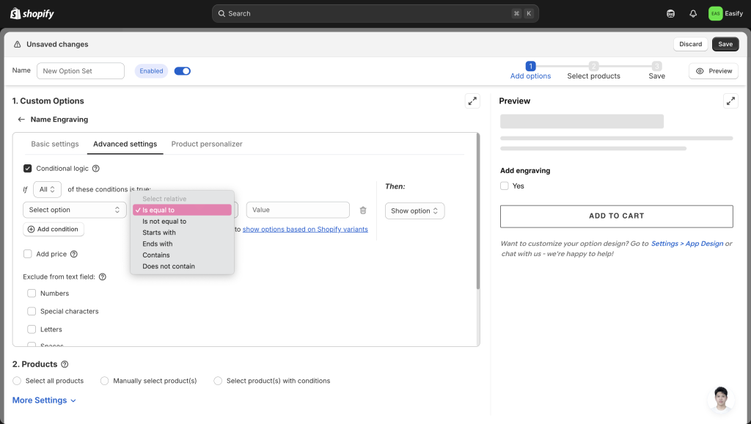Viewport: 751px width, 424px height.
Task: Open the notifications bell
Action: pyautogui.click(x=693, y=14)
